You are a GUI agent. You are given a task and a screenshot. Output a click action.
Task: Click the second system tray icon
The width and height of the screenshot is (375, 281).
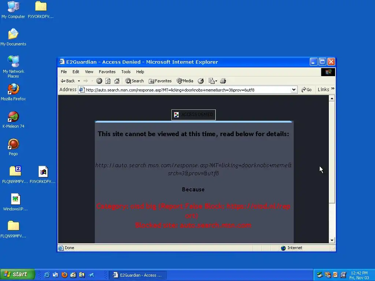click(x=328, y=275)
